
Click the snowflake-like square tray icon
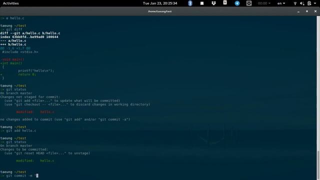click(249, 3)
